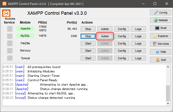Toggle the Apache service checkbox
The width and height of the screenshot is (173, 112).
[x=10, y=29]
